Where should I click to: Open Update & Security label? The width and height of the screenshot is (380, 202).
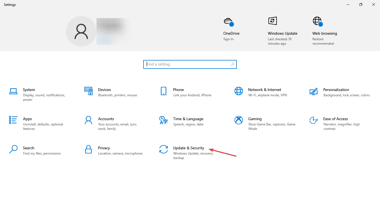coord(189,148)
